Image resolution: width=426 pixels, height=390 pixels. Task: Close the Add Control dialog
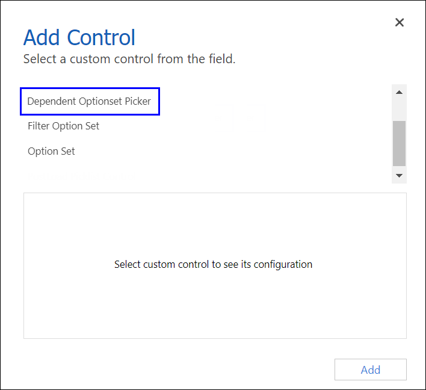[399, 22]
